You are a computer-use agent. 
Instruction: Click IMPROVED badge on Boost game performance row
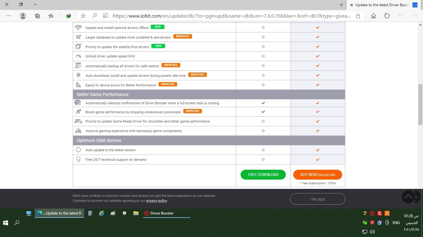point(193,111)
